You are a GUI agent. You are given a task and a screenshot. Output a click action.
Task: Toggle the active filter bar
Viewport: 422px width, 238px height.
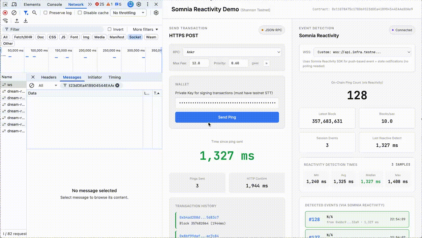coord(26,12)
